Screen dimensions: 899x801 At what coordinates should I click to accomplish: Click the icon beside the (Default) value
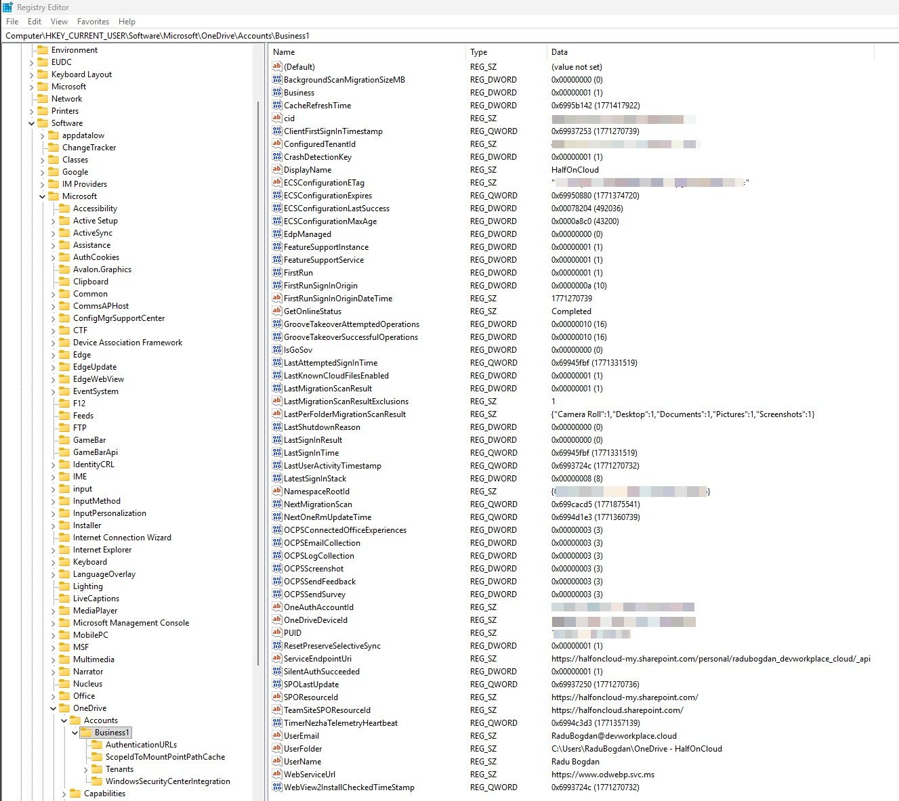coord(276,66)
